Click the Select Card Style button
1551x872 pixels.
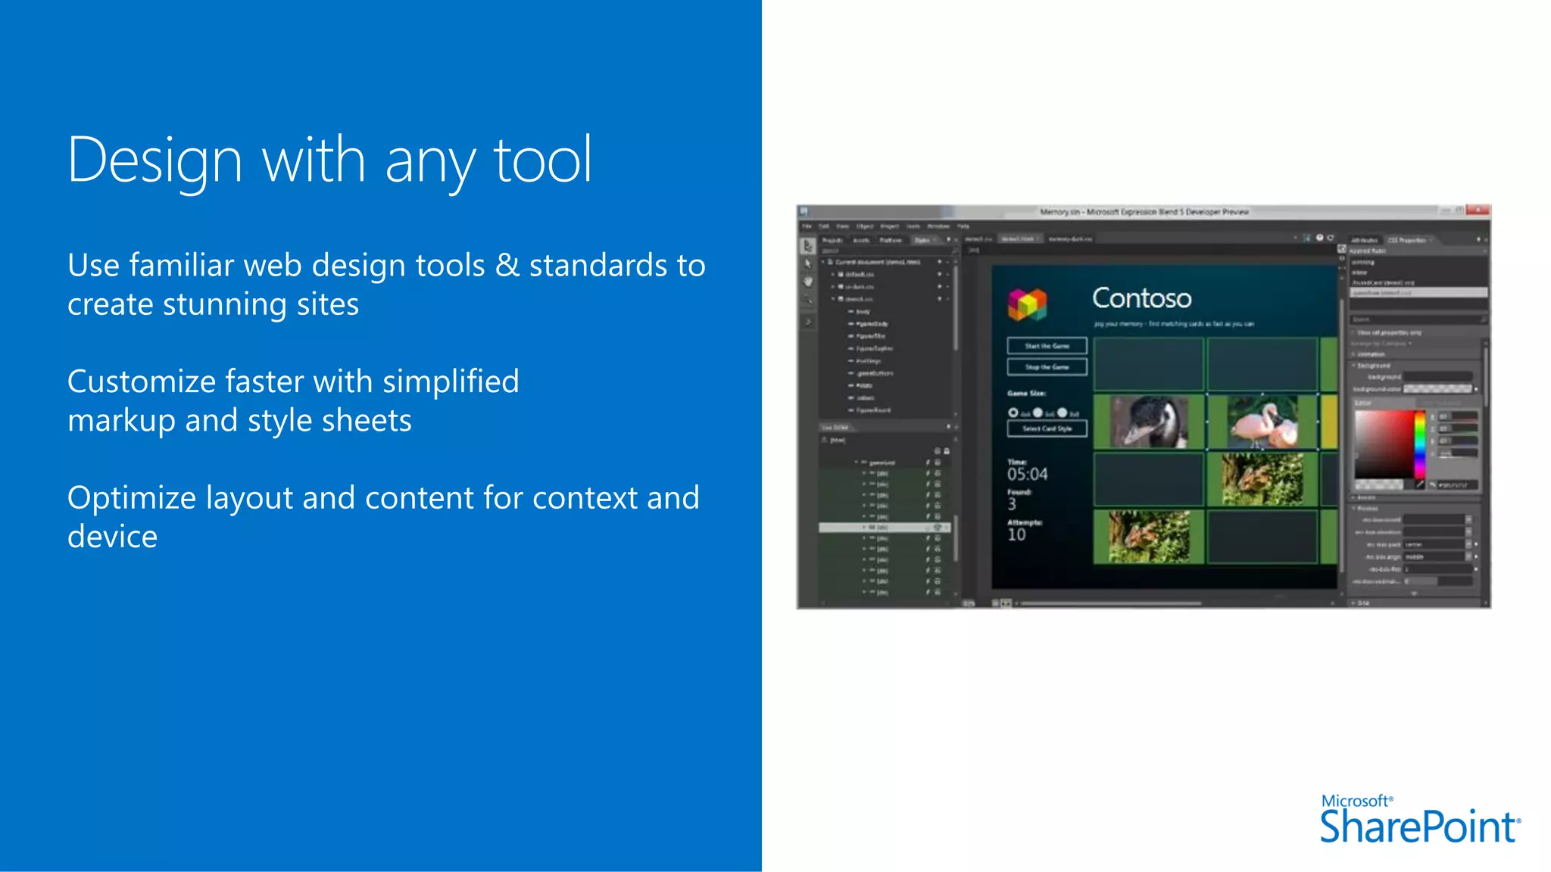pos(1047,428)
